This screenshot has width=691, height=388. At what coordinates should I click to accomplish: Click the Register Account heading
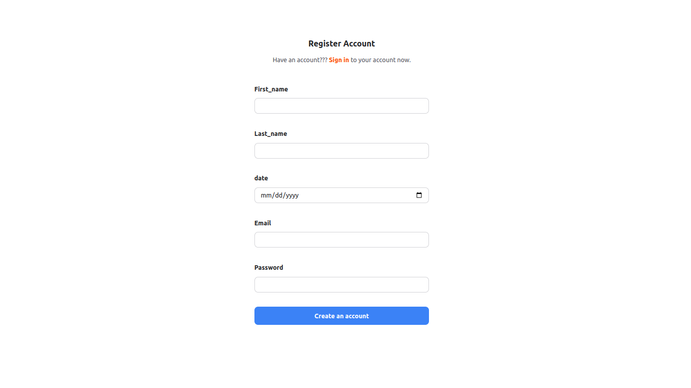coord(341,44)
